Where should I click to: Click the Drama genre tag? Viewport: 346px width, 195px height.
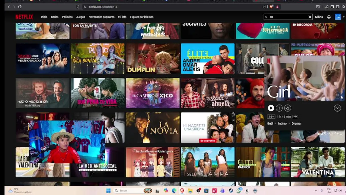(296, 123)
